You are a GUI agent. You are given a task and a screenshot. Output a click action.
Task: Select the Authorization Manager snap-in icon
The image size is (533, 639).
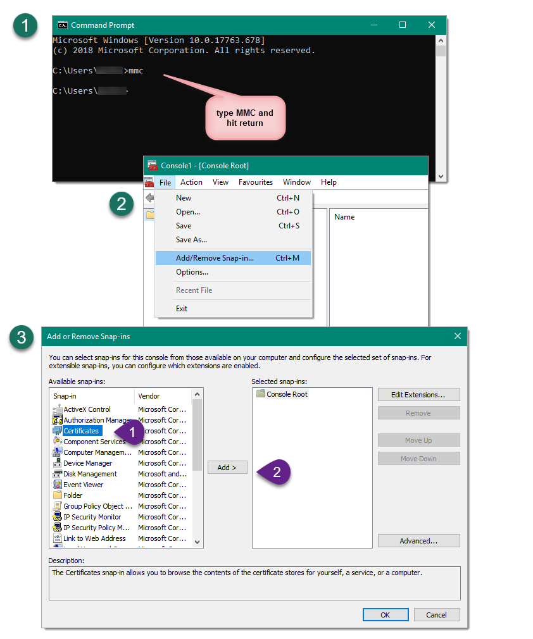tap(58, 419)
